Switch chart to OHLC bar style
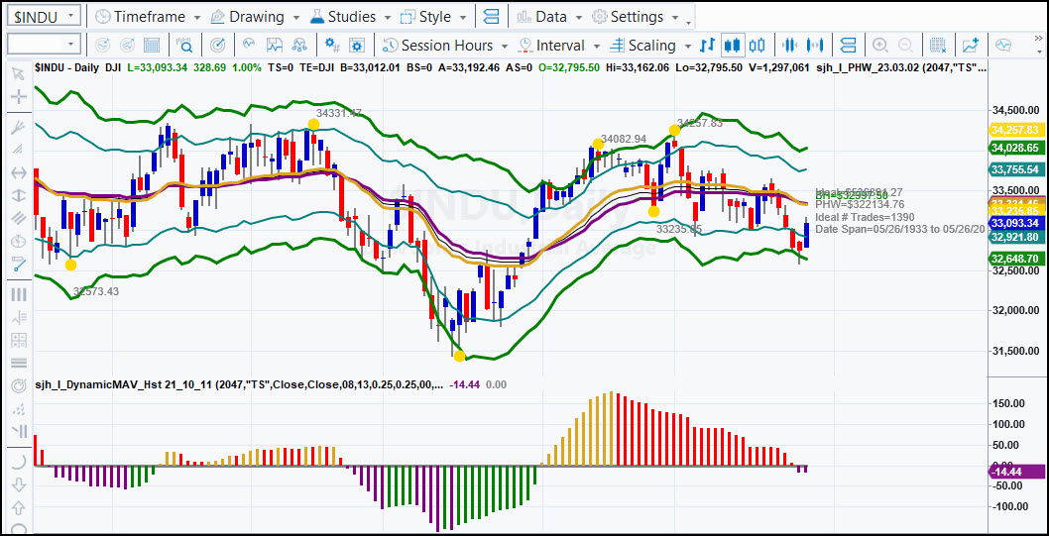The image size is (1049, 536). click(707, 46)
